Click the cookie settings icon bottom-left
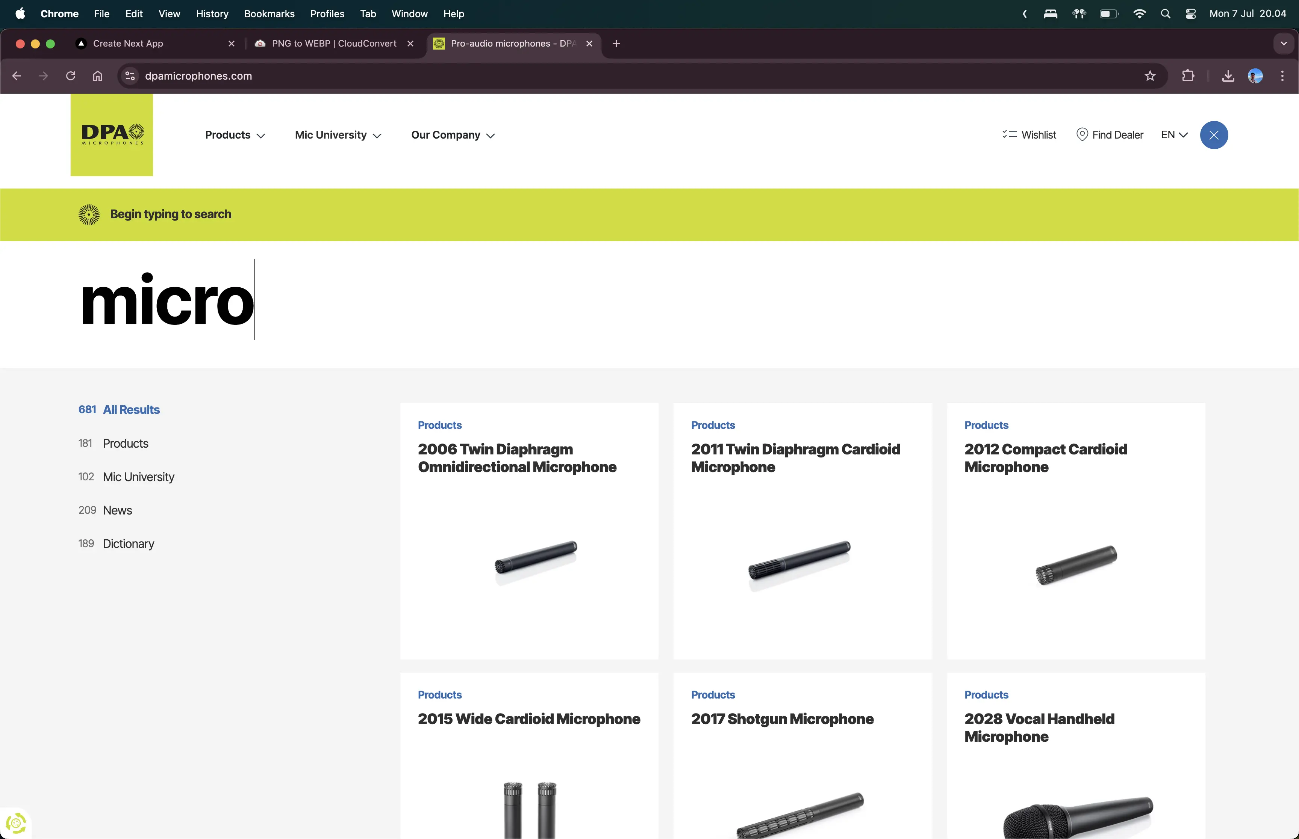 pyautogui.click(x=16, y=822)
